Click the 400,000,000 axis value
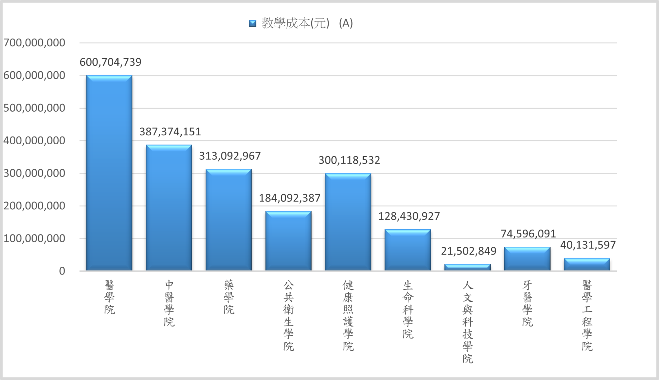This screenshot has width=659, height=380. [x=34, y=140]
